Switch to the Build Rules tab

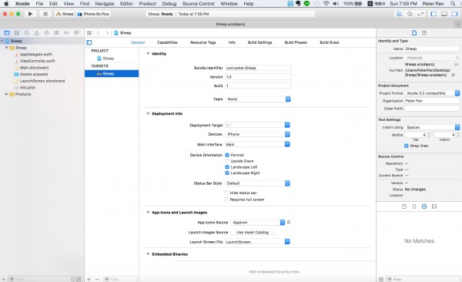click(x=330, y=42)
